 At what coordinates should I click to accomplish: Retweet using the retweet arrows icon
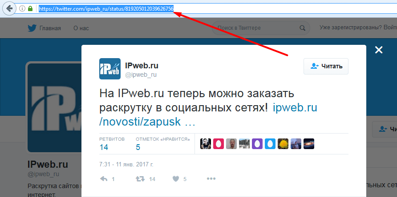pyautogui.click(x=140, y=179)
